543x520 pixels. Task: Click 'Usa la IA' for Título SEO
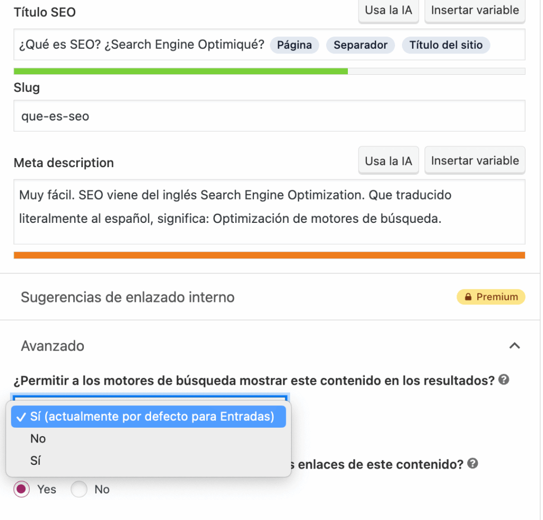point(388,11)
